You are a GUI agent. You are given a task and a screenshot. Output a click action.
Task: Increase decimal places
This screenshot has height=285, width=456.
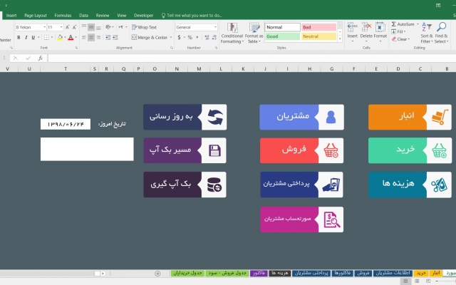(x=207, y=37)
